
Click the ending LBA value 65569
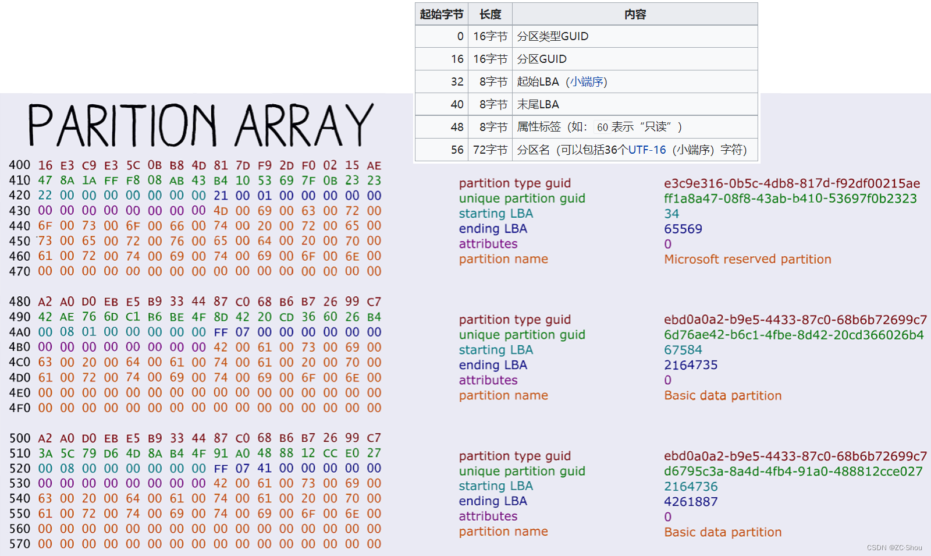(684, 229)
